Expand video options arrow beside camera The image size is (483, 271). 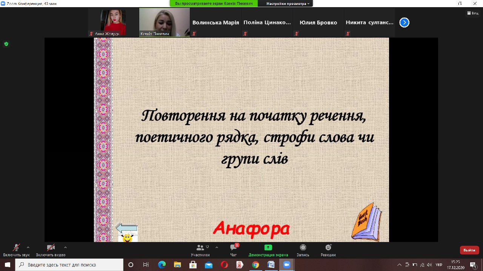65,247
